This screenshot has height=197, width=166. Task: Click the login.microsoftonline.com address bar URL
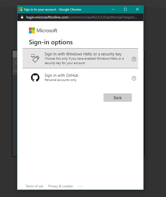pos(82,17)
